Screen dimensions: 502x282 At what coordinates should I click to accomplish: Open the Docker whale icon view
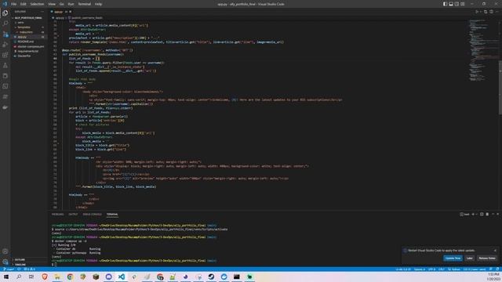tap(5, 107)
